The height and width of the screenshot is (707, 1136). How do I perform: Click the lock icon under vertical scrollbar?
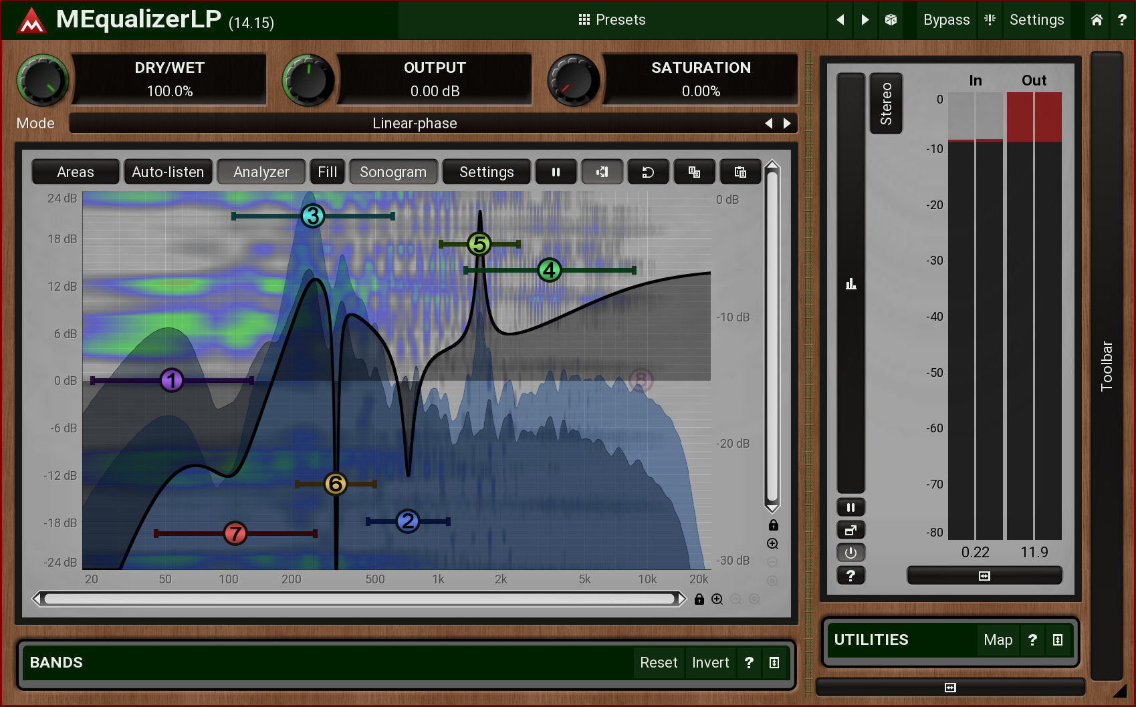click(773, 525)
